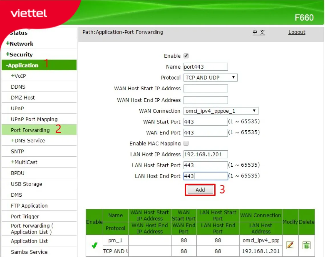
Task: Check the Enable MAC Mapping checkbox
Action: coord(186,144)
